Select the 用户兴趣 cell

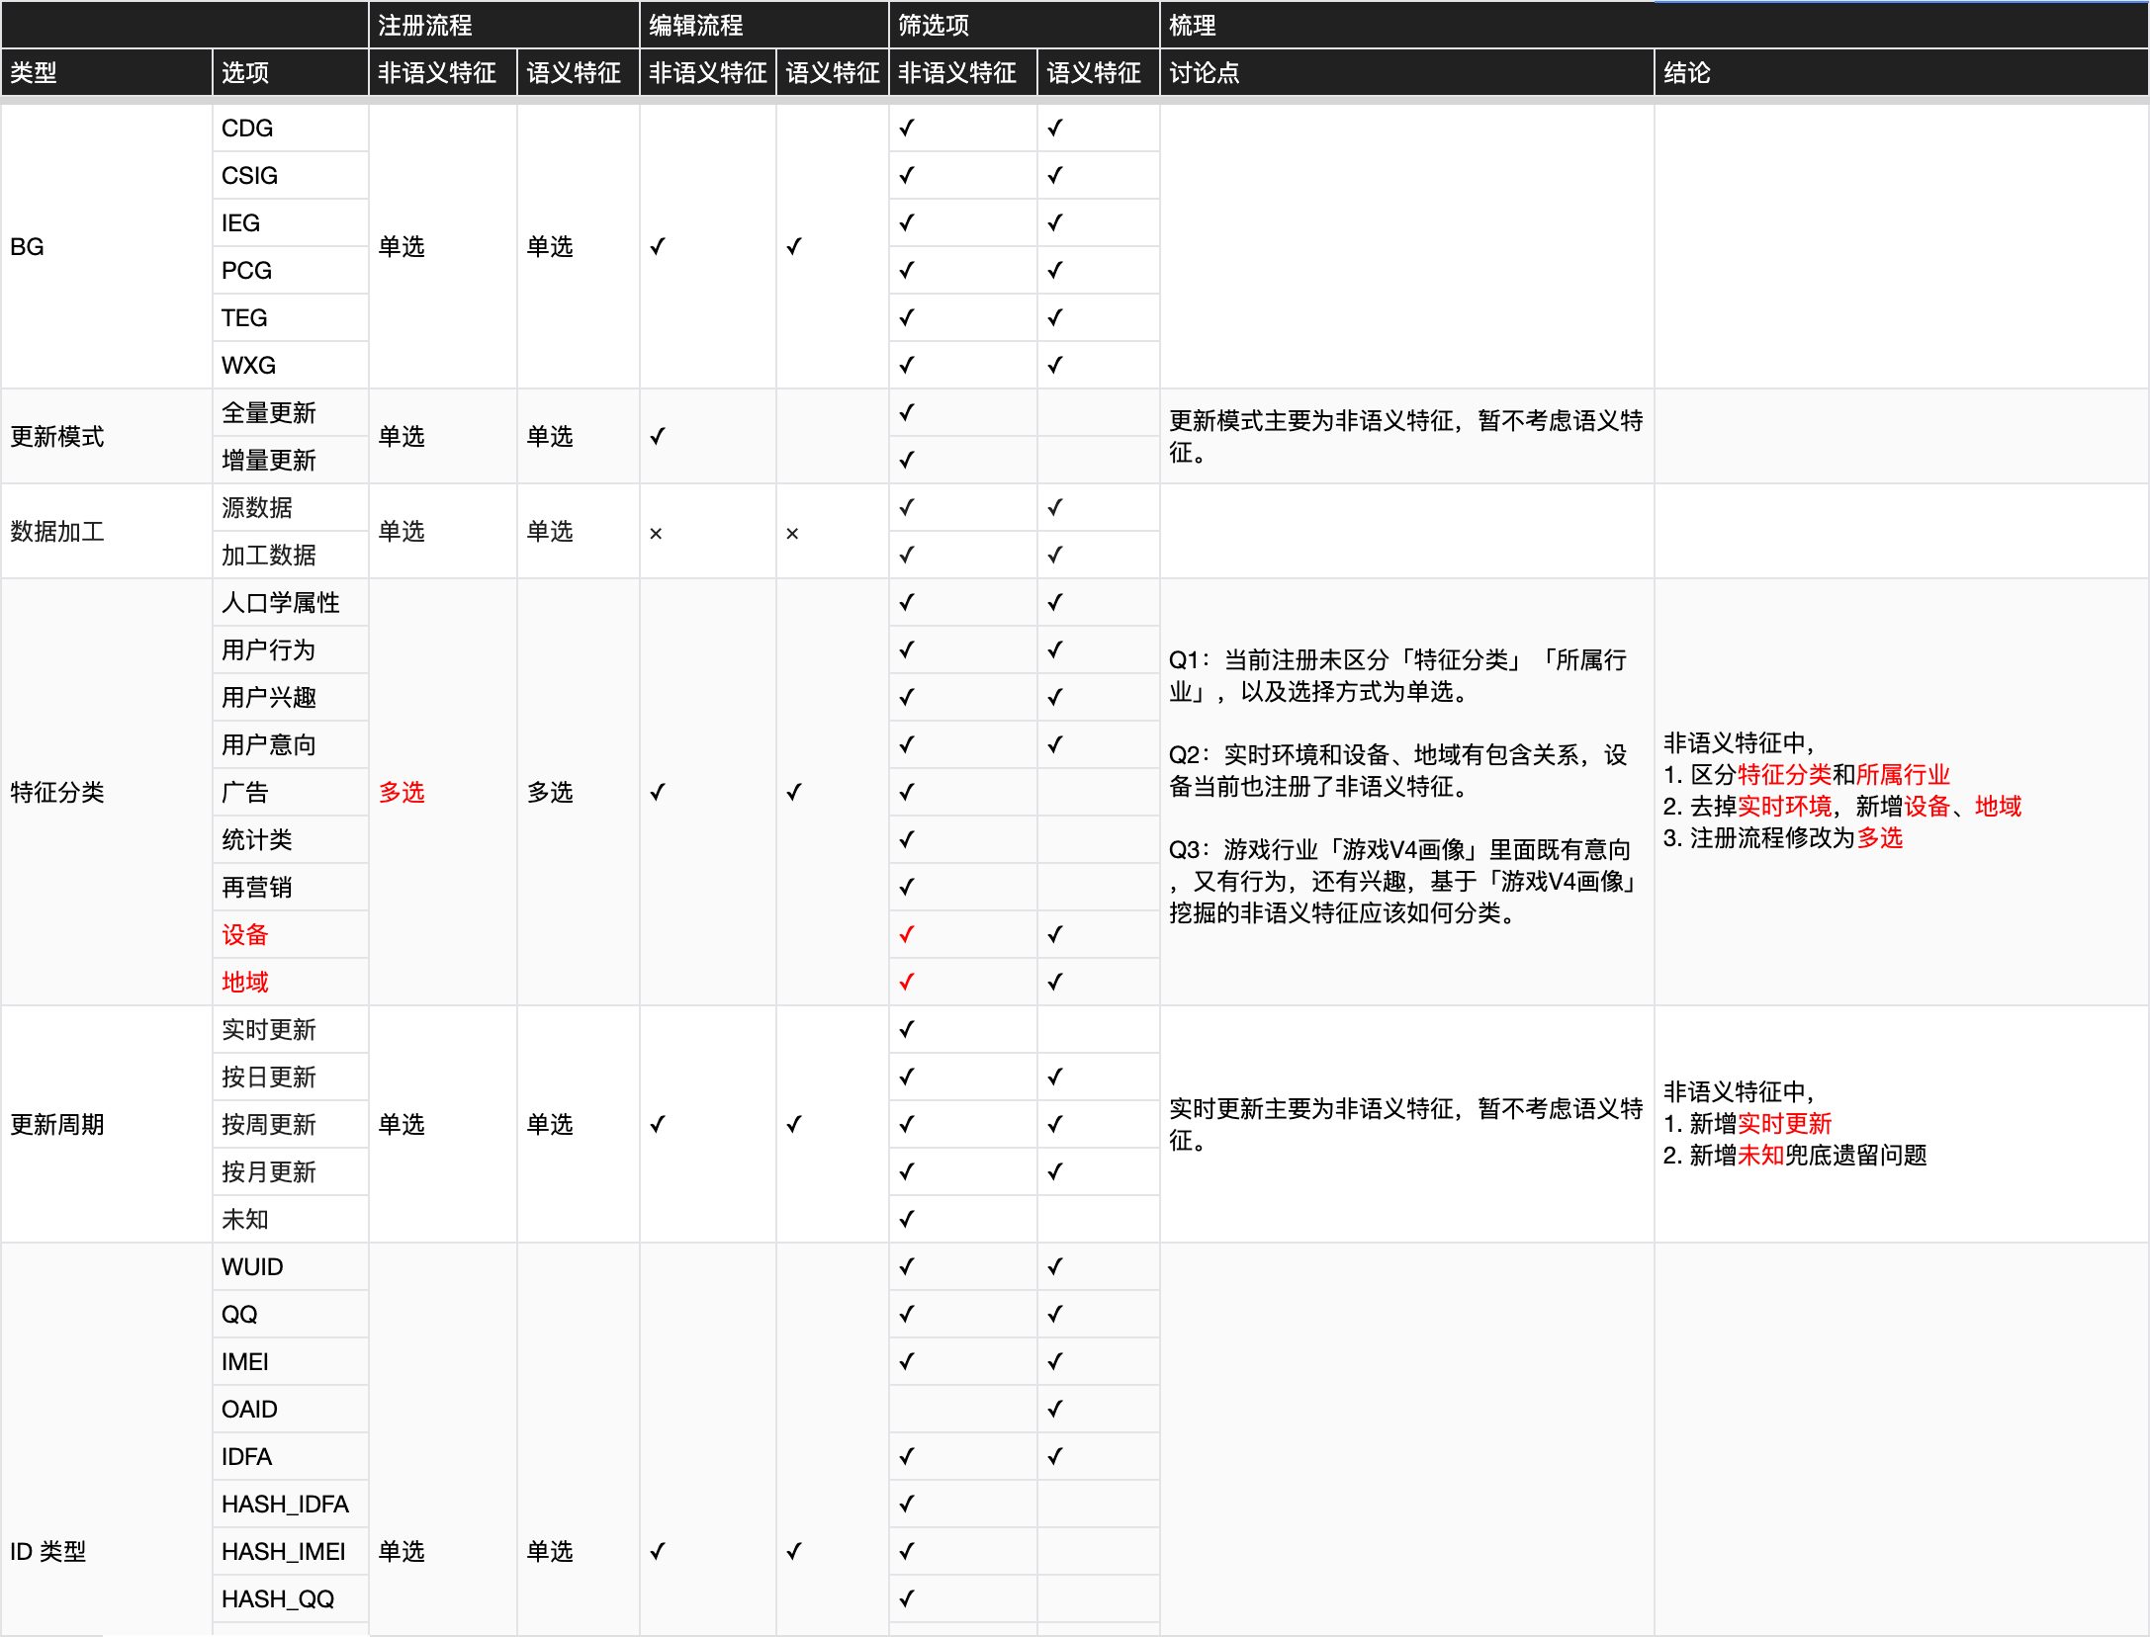tap(291, 697)
